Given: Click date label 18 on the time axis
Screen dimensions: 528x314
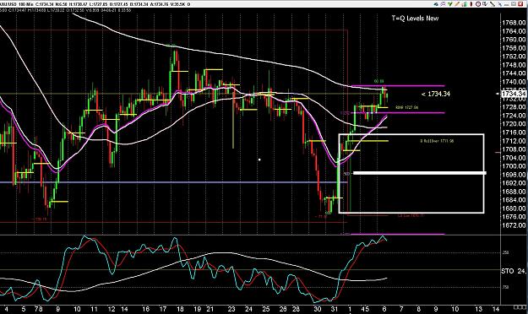Looking at the screenshot, I should tap(180, 309).
